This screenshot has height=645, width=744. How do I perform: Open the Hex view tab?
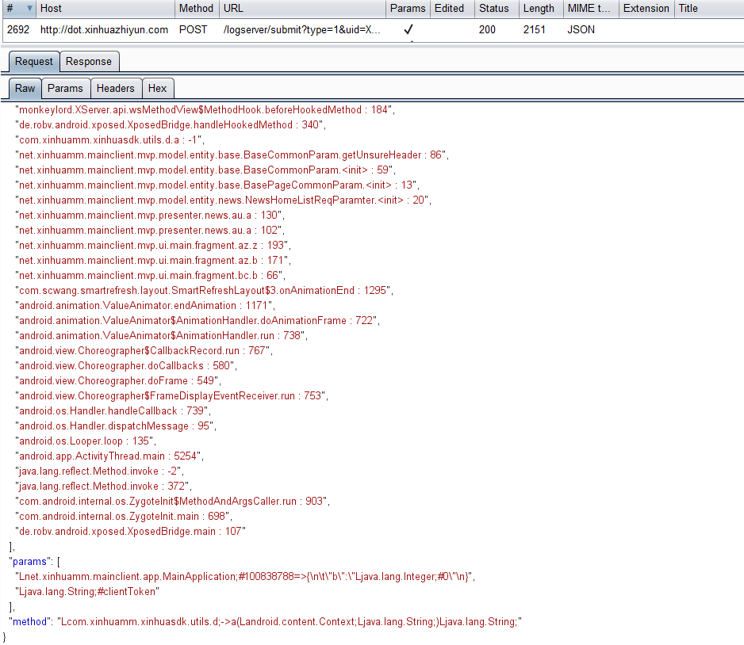click(x=158, y=88)
